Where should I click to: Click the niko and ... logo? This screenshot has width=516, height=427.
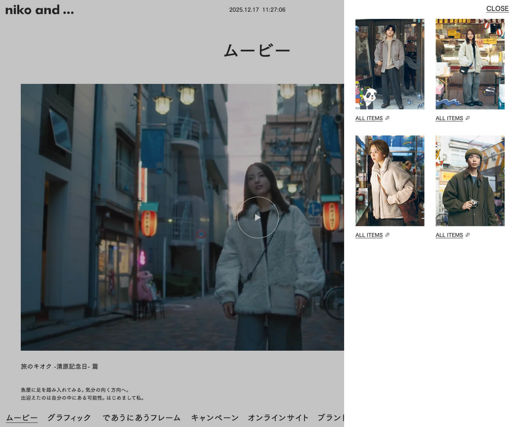(40, 10)
